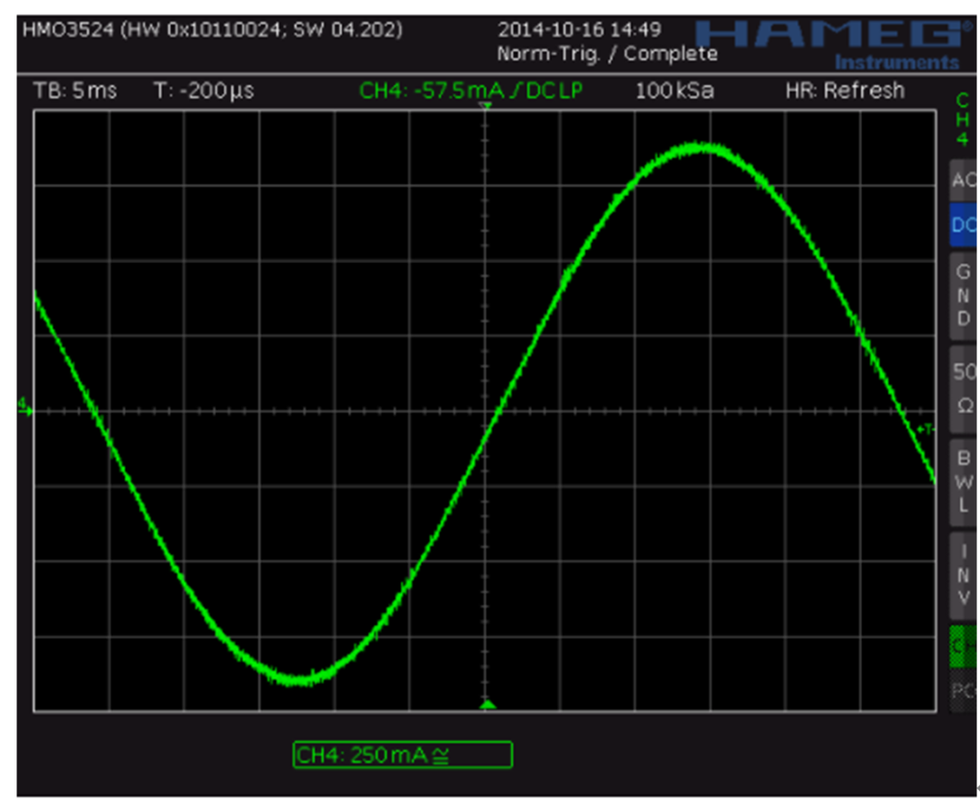The height and width of the screenshot is (803, 980).
Task: Toggle BWL bandwidth limit softkey
Action: tap(963, 482)
